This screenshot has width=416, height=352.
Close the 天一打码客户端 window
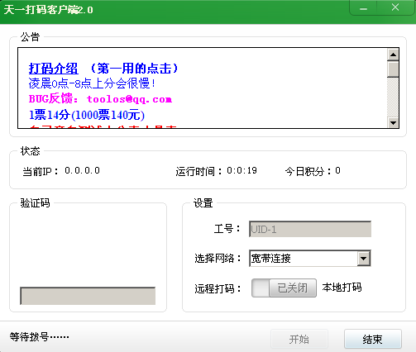(x=395, y=7)
